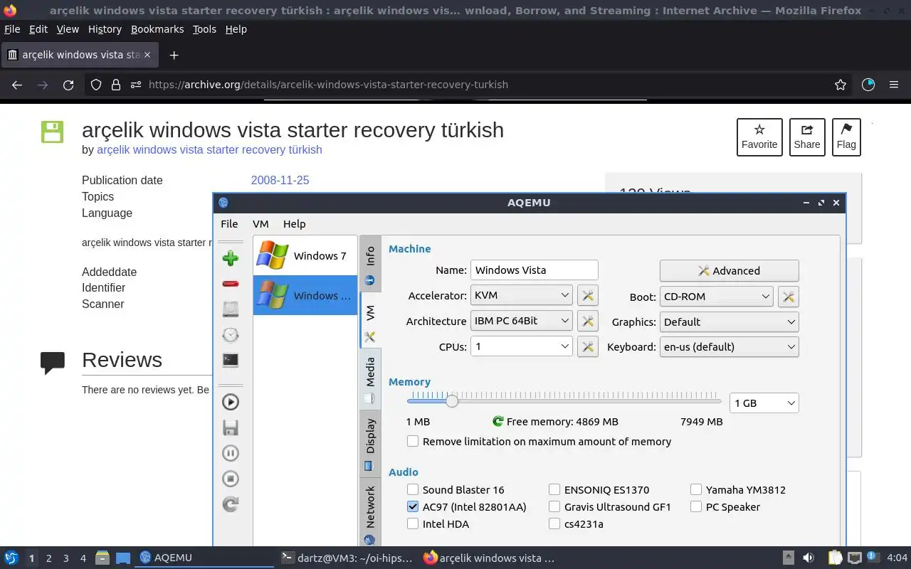
Task: Click the site padlock icon in the address bar
Action: 116,85
